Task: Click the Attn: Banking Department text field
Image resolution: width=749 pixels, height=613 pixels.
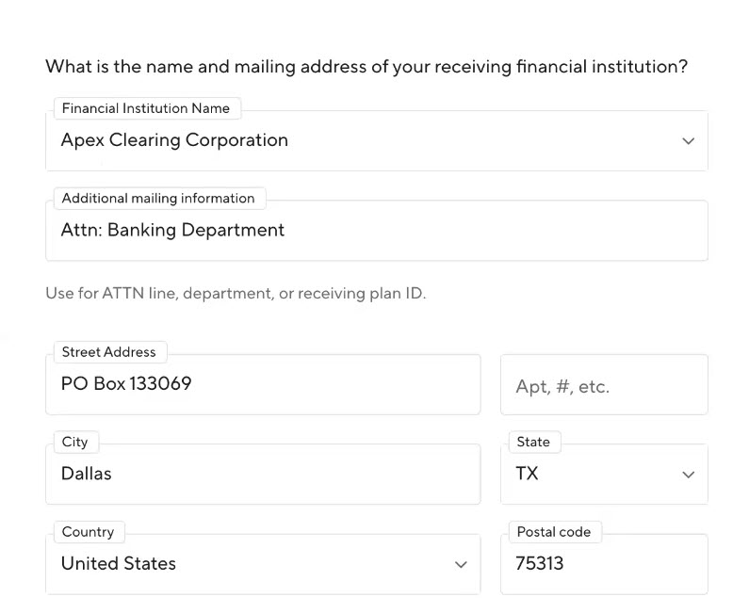Action: click(377, 231)
